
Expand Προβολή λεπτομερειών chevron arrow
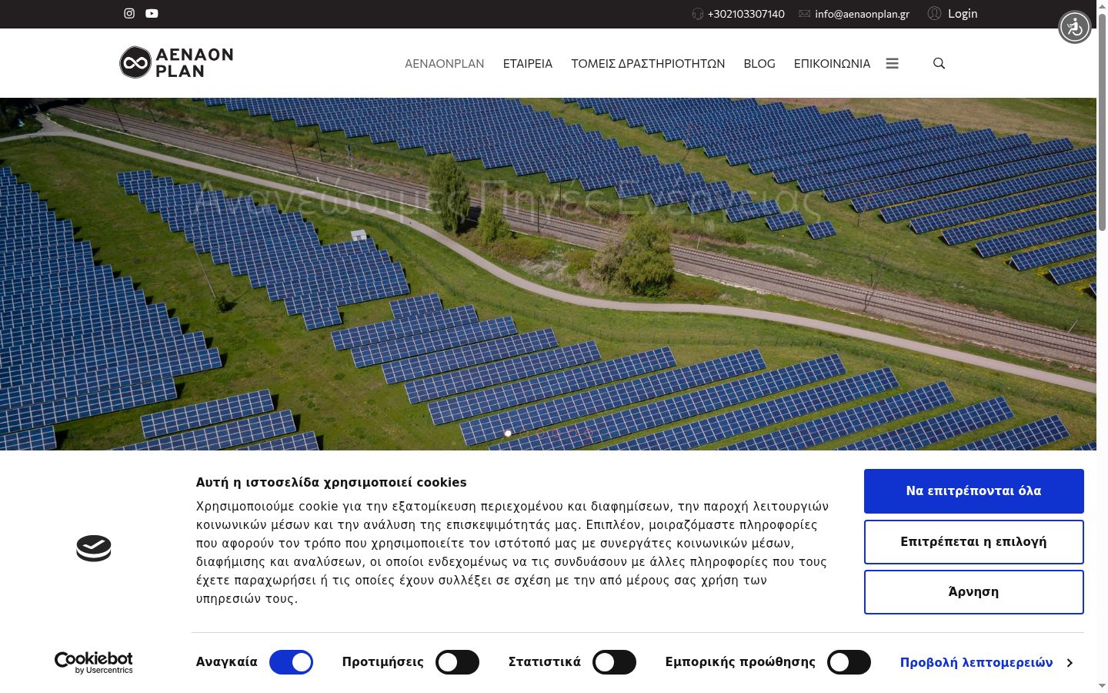click(x=1070, y=663)
